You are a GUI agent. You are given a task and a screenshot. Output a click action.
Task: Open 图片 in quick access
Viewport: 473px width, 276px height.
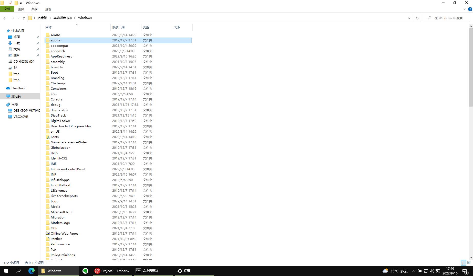point(17,55)
